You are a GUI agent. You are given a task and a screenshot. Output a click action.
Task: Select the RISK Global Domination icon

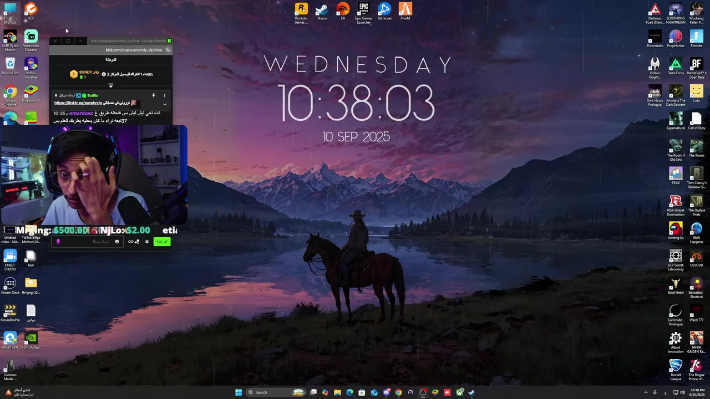click(676, 205)
